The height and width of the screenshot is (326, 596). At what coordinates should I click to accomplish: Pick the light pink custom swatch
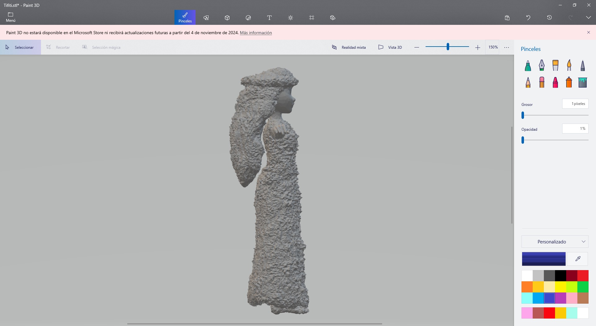527,313
